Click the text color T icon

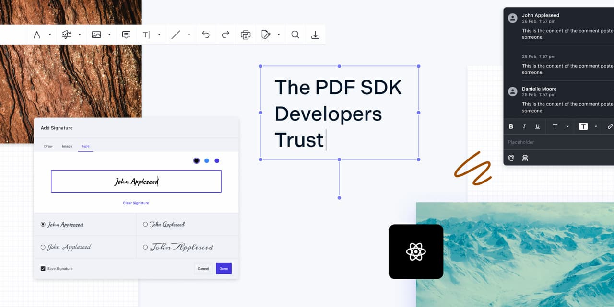click(555, 126)
